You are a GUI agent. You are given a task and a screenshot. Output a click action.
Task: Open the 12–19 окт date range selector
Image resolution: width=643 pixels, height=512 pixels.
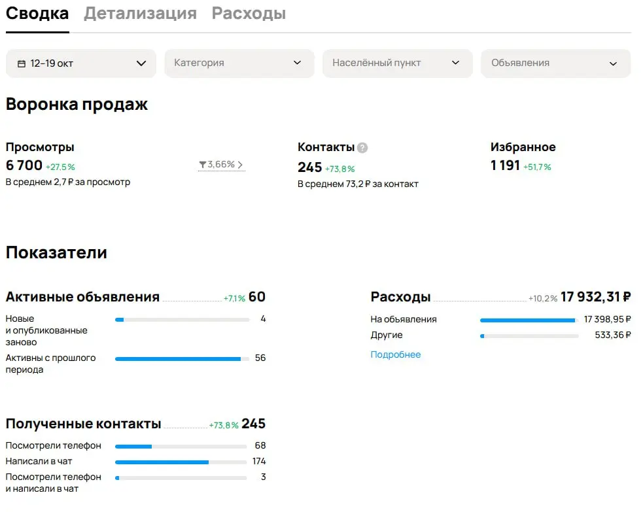click(80, 63)
